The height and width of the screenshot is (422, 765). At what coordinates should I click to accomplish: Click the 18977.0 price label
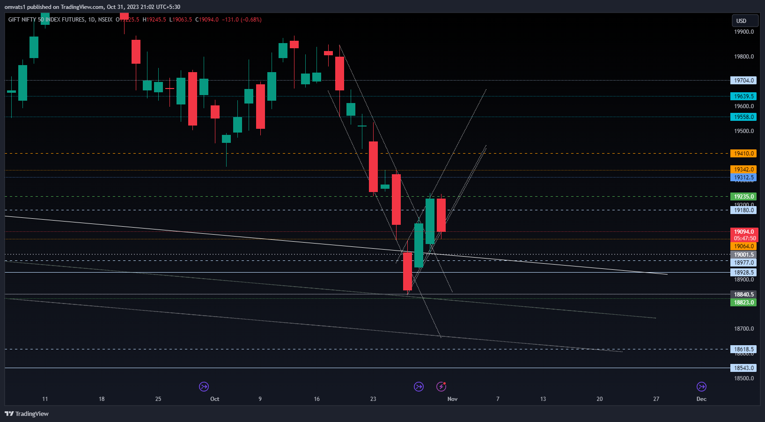pyautogui.click(x=743, y=263)
